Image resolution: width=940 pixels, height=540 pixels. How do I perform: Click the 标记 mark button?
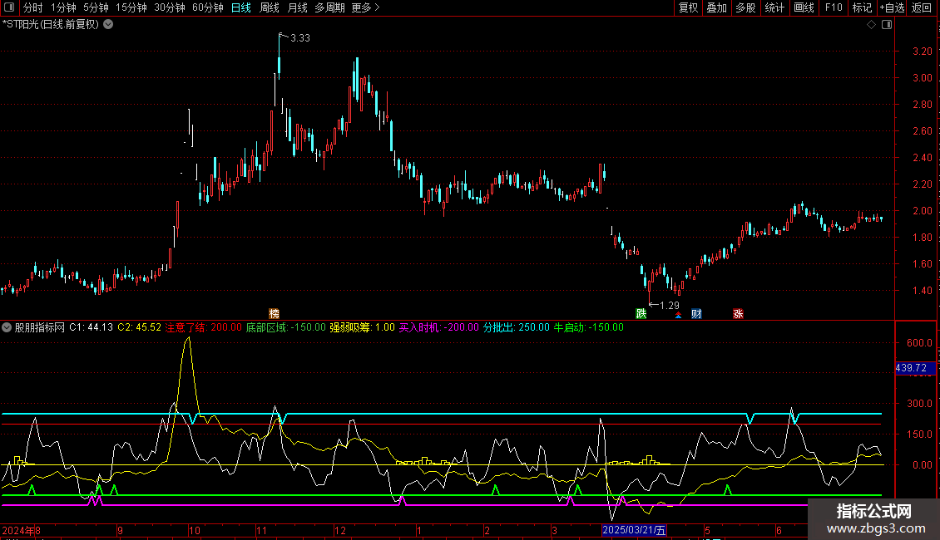click(x=862, y=7)
